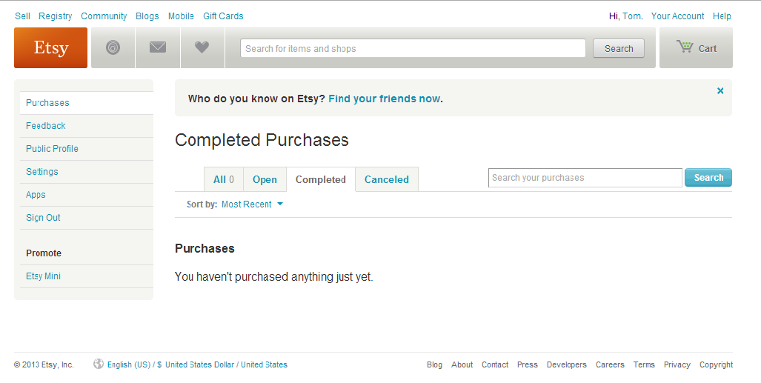Click the Etsy logo
The image size is (761, 383).
click(51, 47)
